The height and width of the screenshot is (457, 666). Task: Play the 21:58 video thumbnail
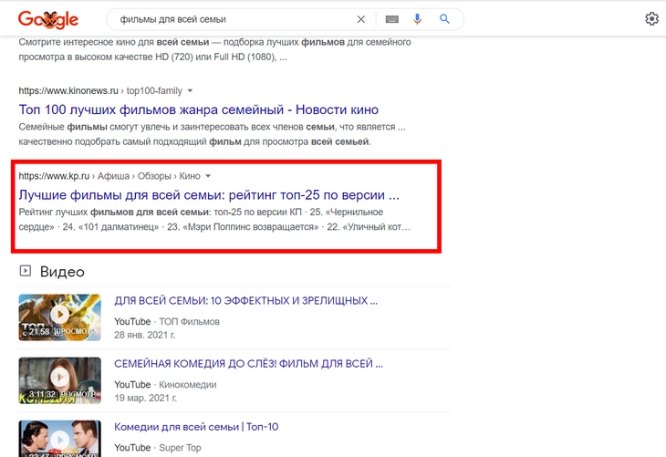pyautogui.click(x=60, y=317)
